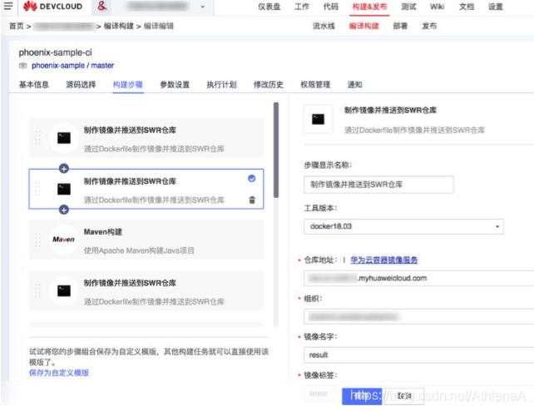Click the 编译构建 breadcrumb link
Viewport: 534px width, 411px height.
(x=119, y=27)
